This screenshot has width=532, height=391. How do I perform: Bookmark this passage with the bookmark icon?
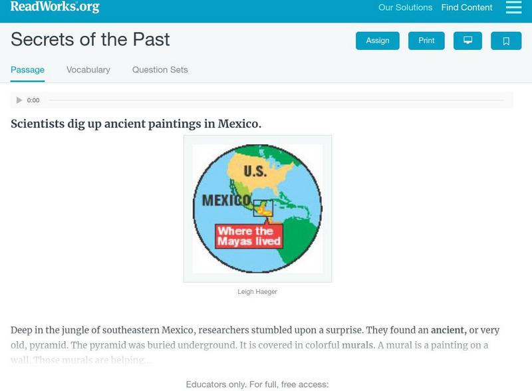(x=506, y=41)
